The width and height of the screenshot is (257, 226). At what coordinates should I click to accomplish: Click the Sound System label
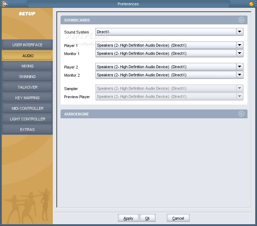tap(76, 32)
